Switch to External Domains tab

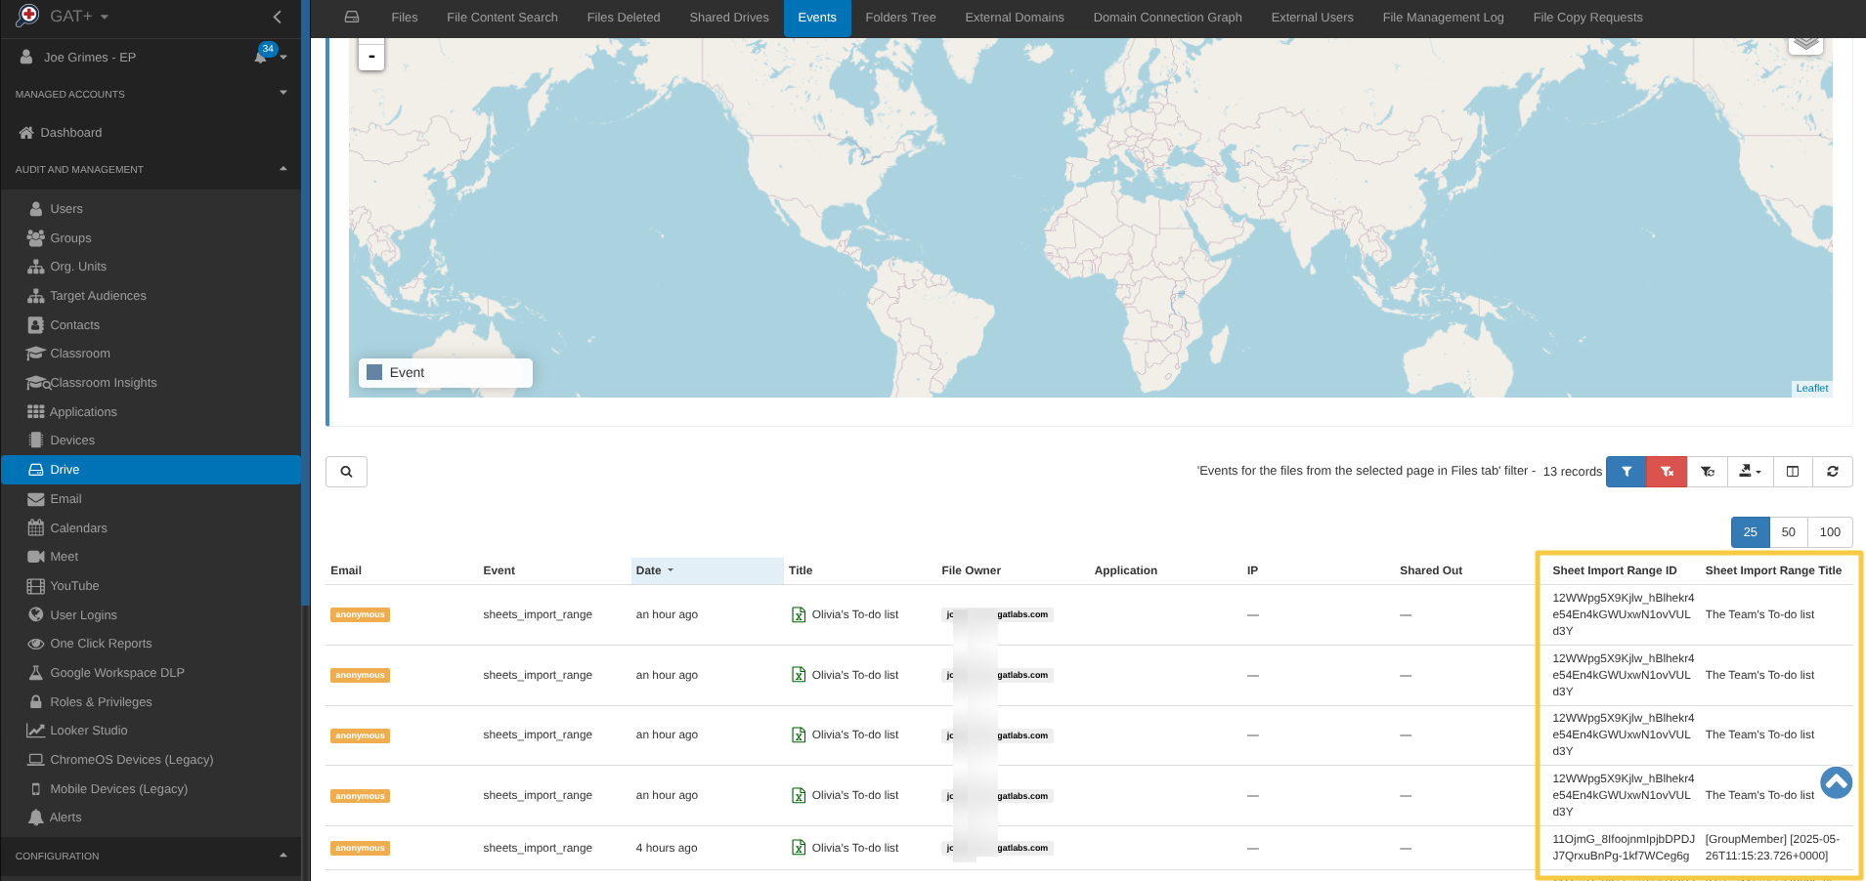(1015, 18)
